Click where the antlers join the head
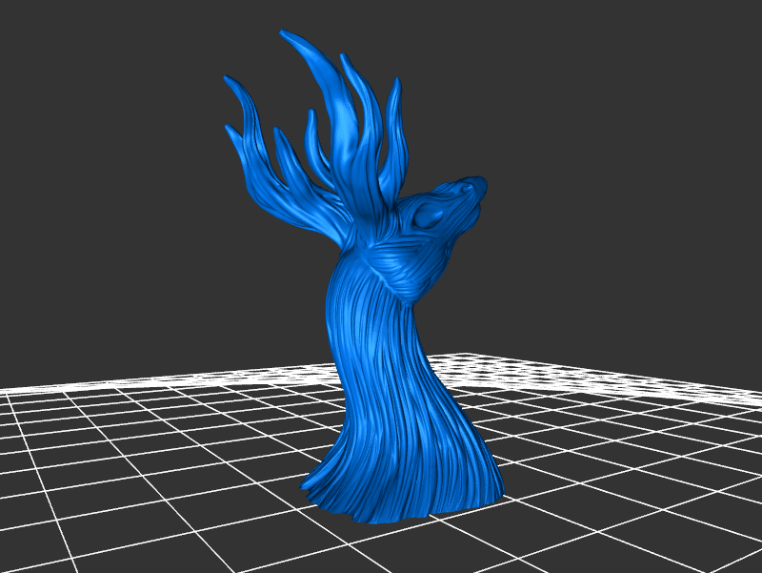The width and height of the screenshot is (762, 573). coord(360,215)
